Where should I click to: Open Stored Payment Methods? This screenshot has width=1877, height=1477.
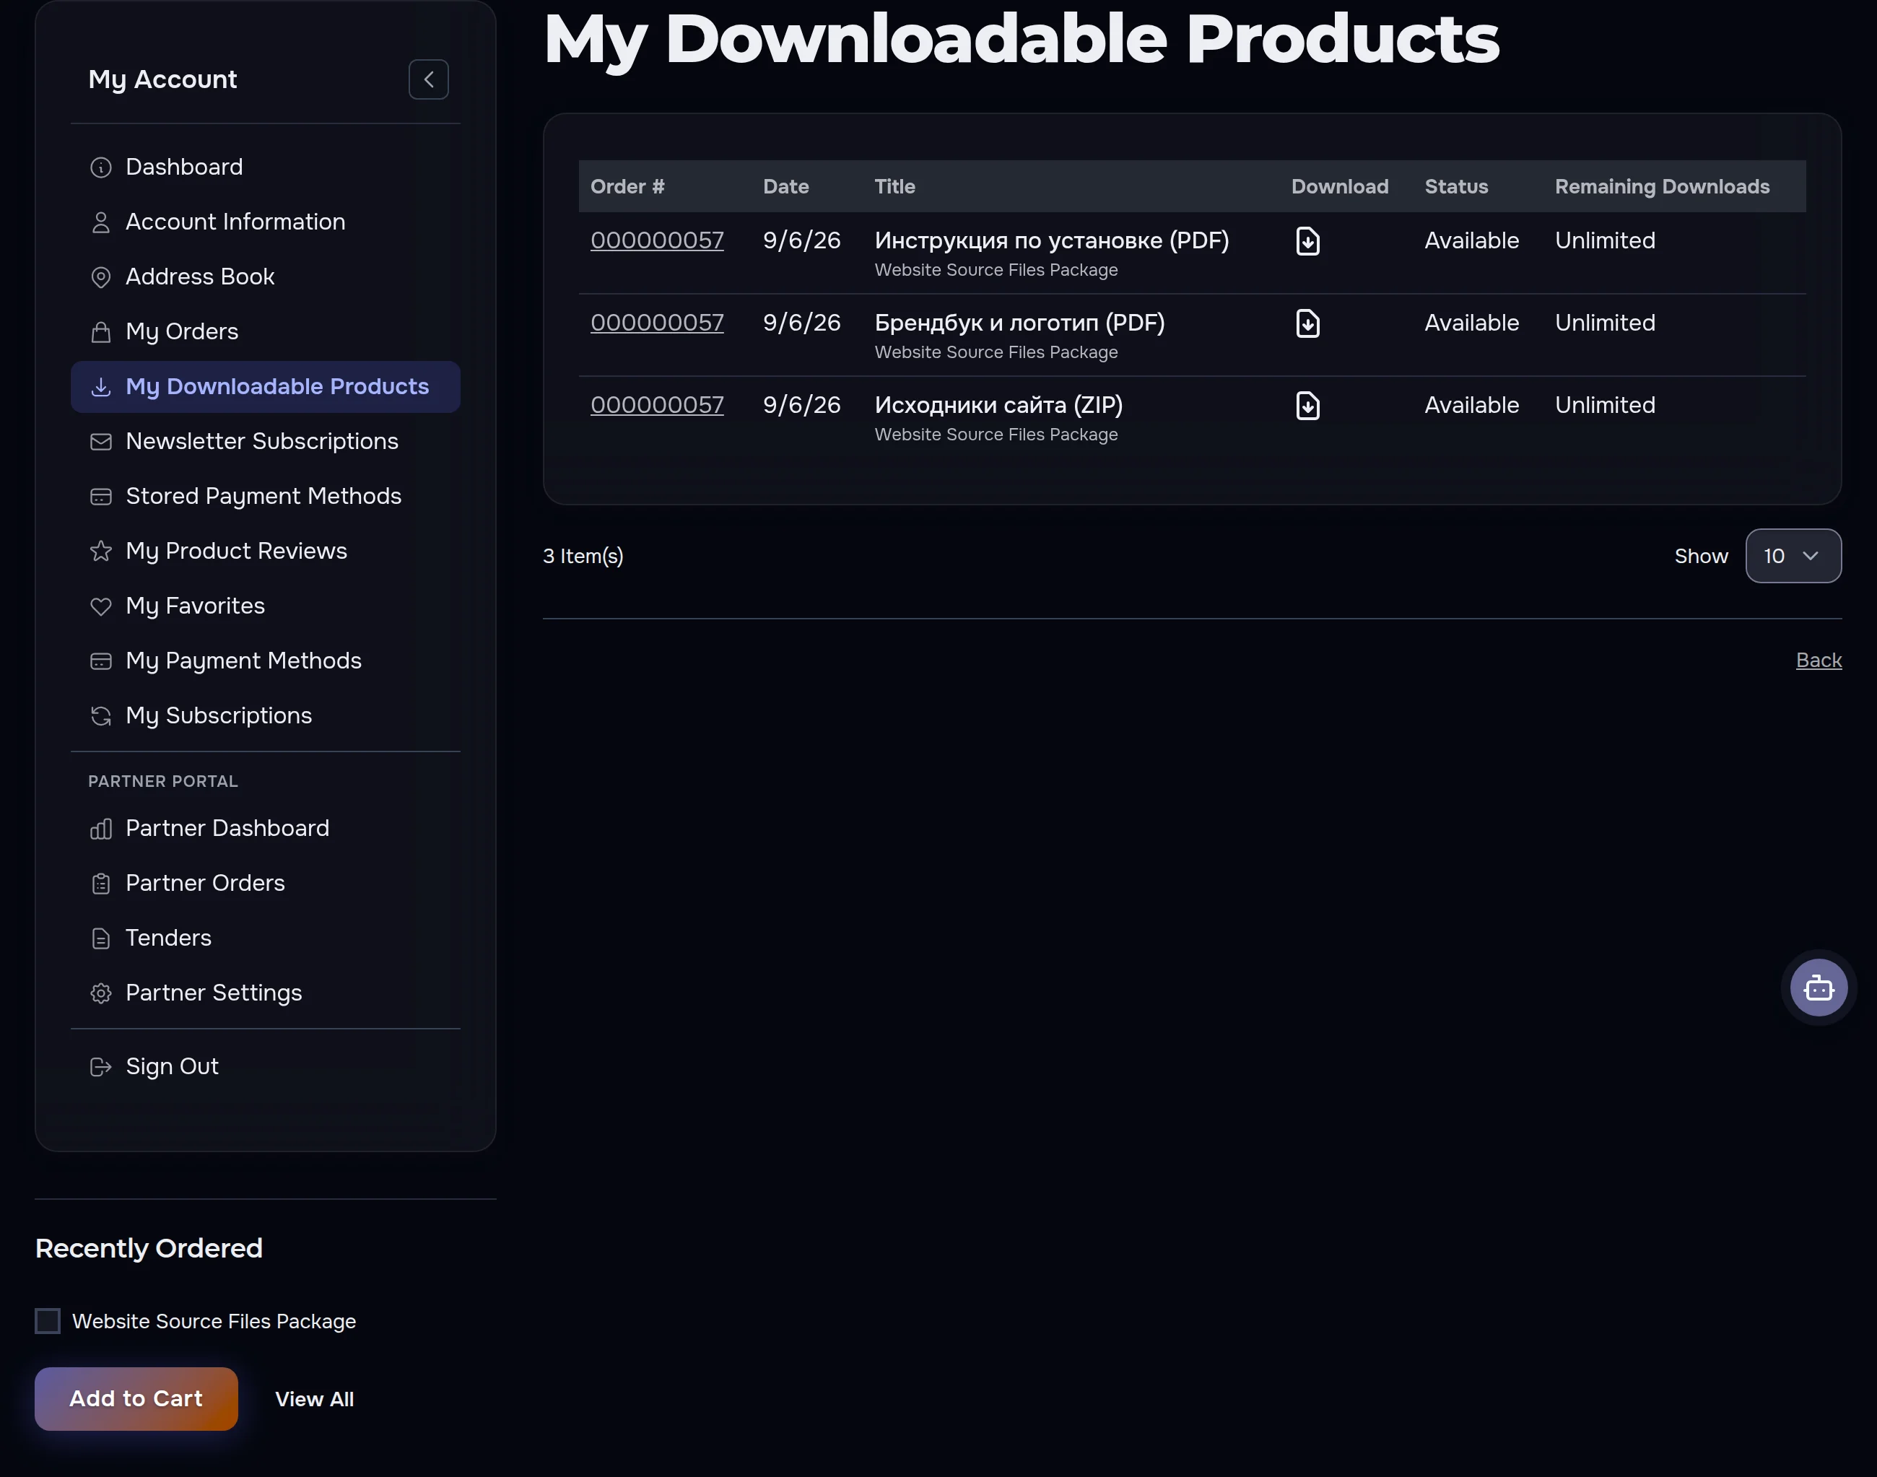pyautogui.click(x=266, y=497)
